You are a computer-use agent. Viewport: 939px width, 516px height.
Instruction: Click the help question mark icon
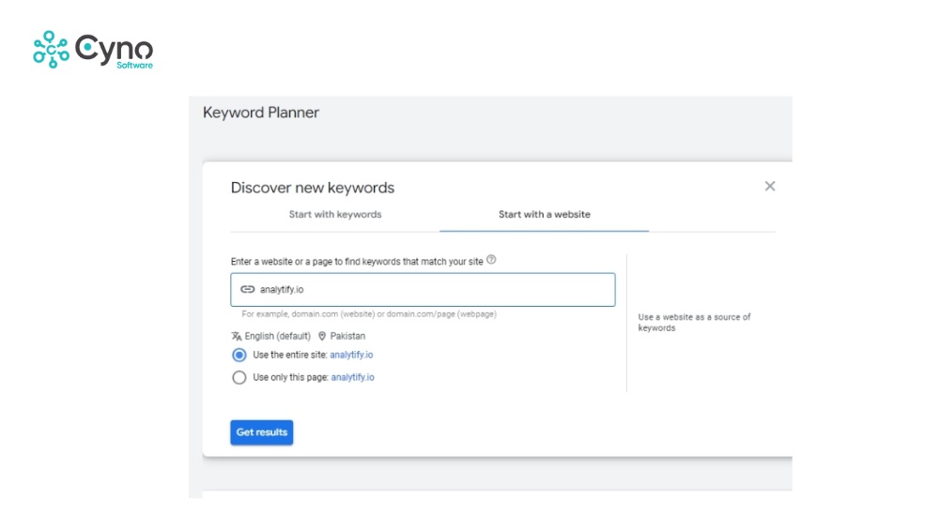tap(491, 260)
